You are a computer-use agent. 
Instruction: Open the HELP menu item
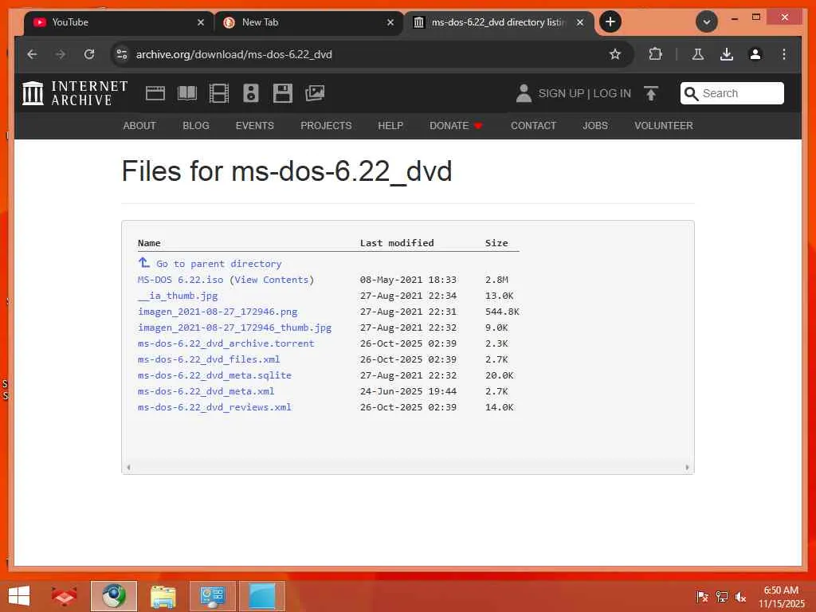click(x=390, y=126)
